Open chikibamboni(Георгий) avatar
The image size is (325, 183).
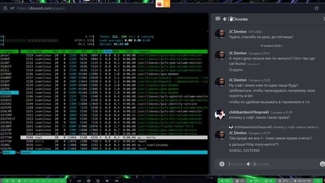coord(220,114)
